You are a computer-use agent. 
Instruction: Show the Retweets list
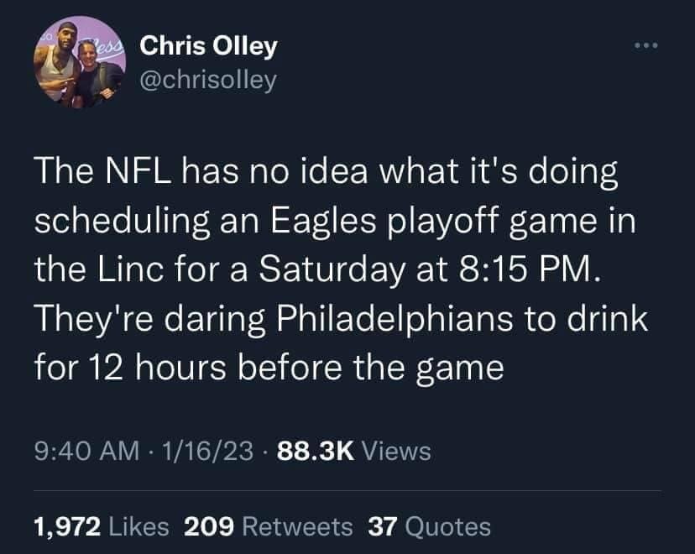(297, 526)
